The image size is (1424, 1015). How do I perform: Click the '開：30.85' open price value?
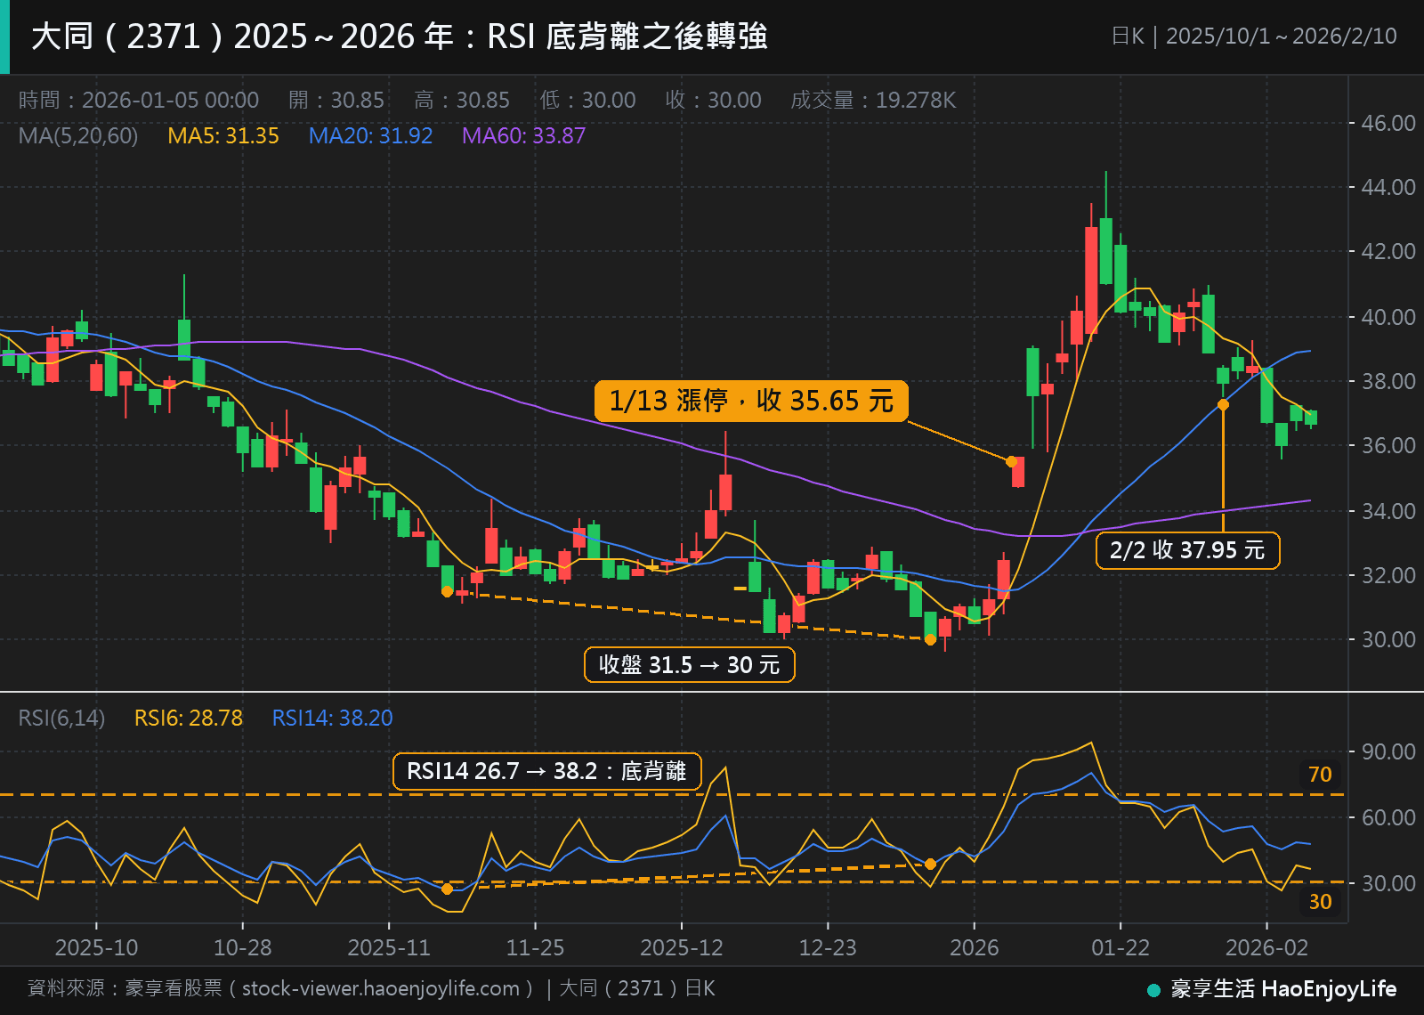tap(336, 100)
